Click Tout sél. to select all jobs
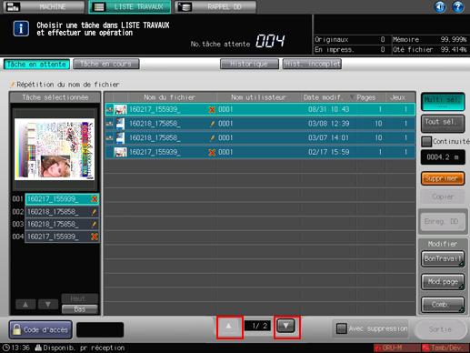 pyautogui.click(x=443, y=124)
